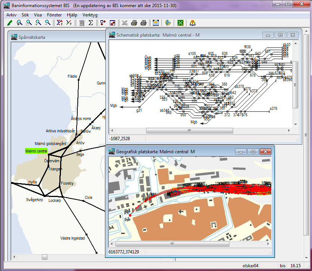The height and width of the screenshot is (271, 312).
Task: Click the green Excel export icon
Action: pyautogui.click(x=180, y=23)
